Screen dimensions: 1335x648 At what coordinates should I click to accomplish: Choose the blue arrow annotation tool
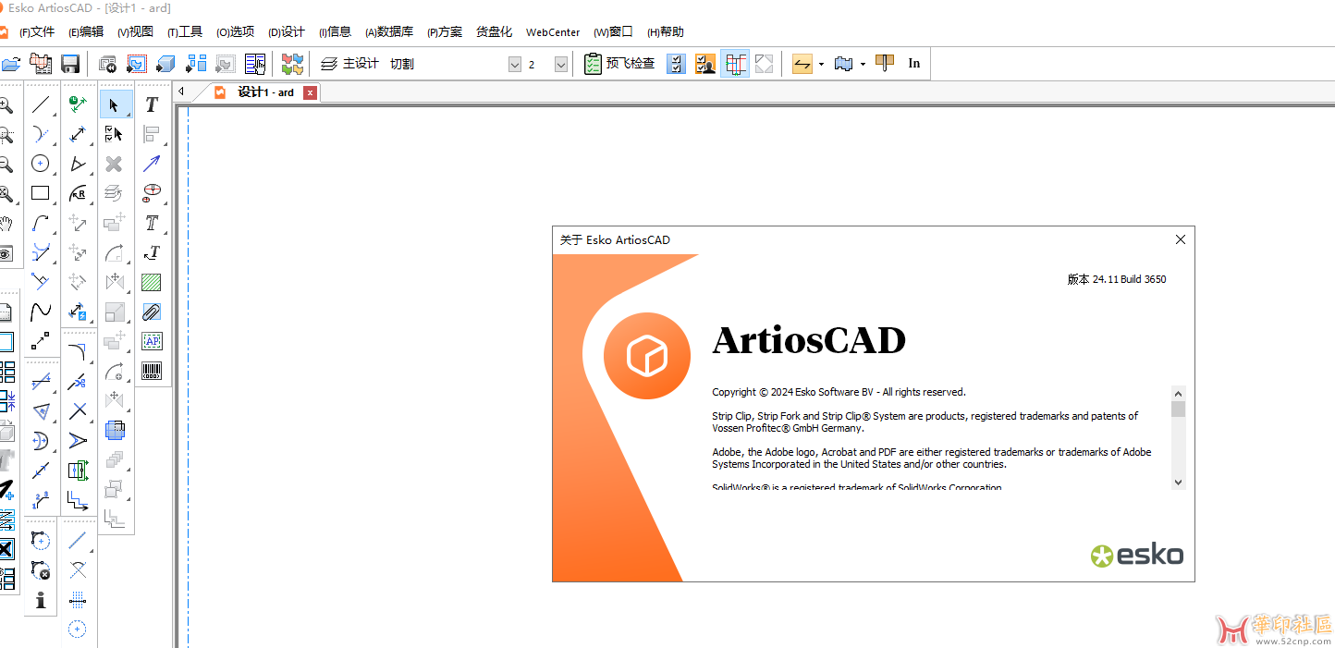click(152, 164)
